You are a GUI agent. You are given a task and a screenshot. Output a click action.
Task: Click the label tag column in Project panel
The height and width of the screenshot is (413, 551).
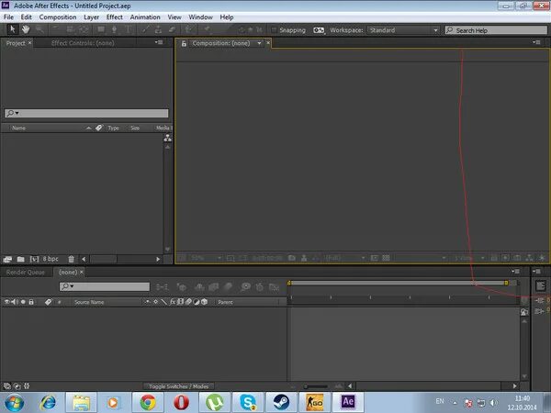point(99,128)
